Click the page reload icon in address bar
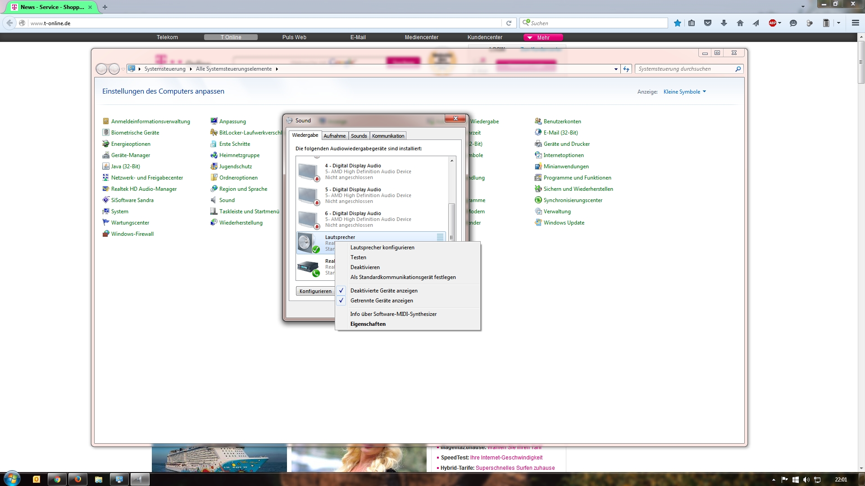Viewport: 865px width, 486px height. pyautogui.click(x=509, y=23)
